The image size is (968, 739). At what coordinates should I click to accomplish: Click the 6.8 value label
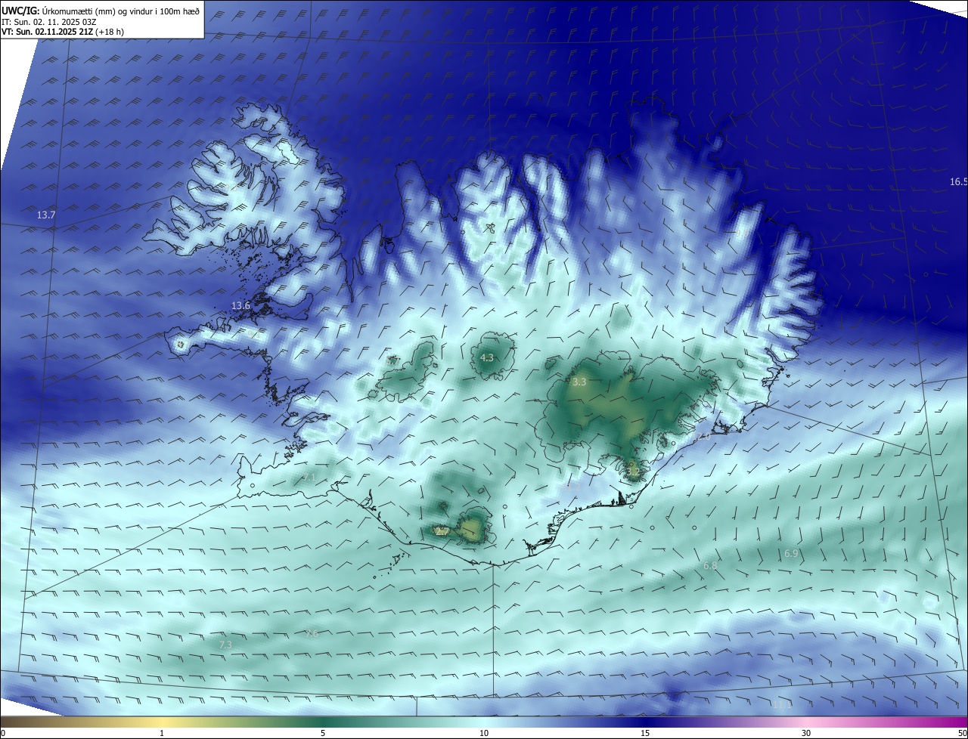click(710, 565)
